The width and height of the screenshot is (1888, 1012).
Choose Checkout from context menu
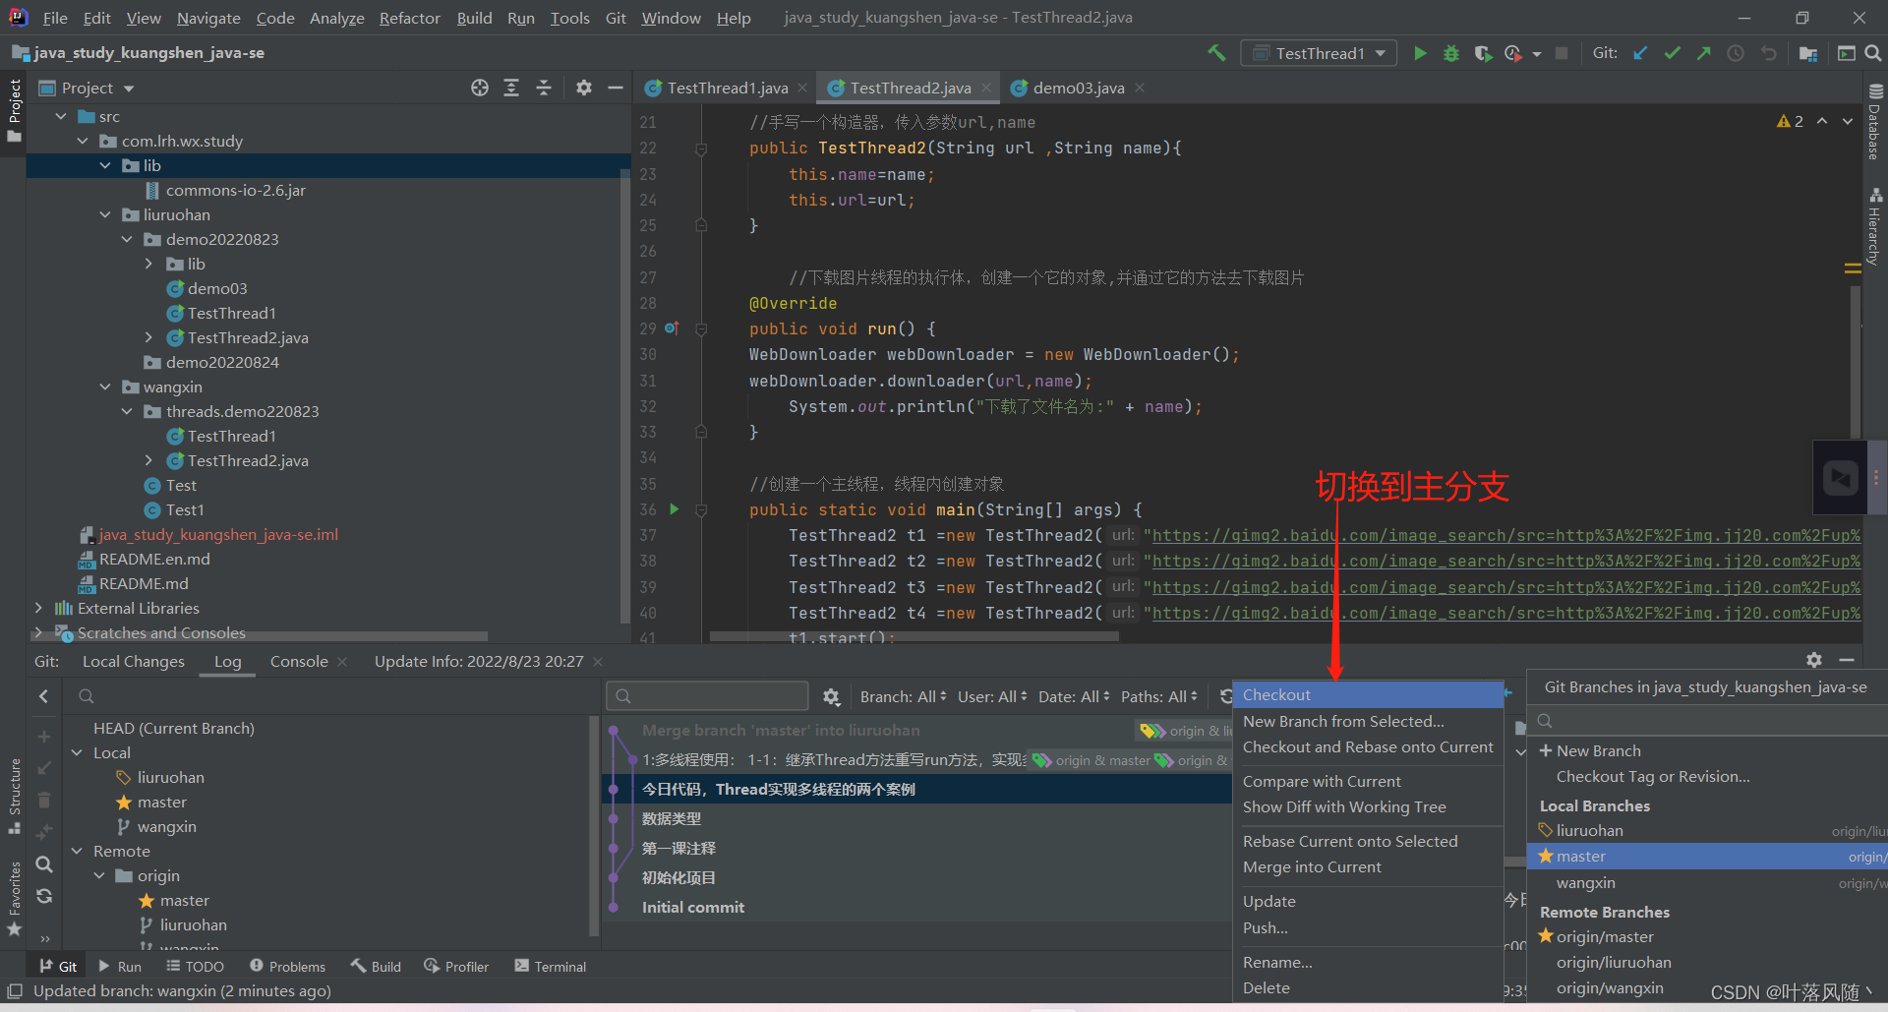tap(1368, 694)
